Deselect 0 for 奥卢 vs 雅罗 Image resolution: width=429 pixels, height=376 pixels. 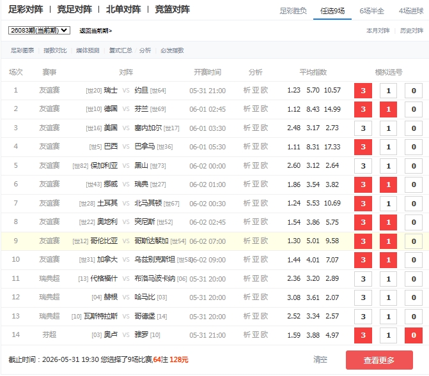click(414, 335)
